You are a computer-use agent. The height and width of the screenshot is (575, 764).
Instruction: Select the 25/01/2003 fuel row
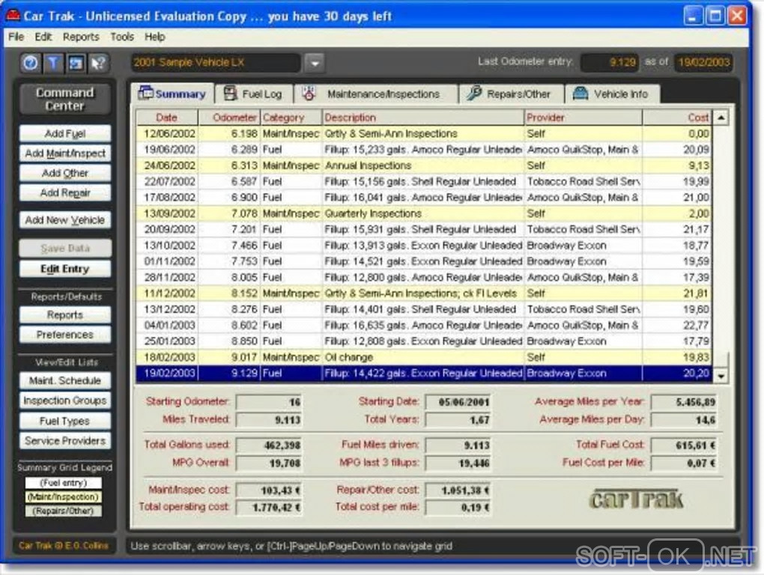[x=424, y=341]
